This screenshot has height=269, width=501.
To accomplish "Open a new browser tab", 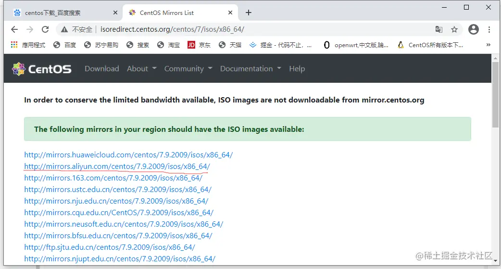I will pyautogui.click(x=248, y=13).
